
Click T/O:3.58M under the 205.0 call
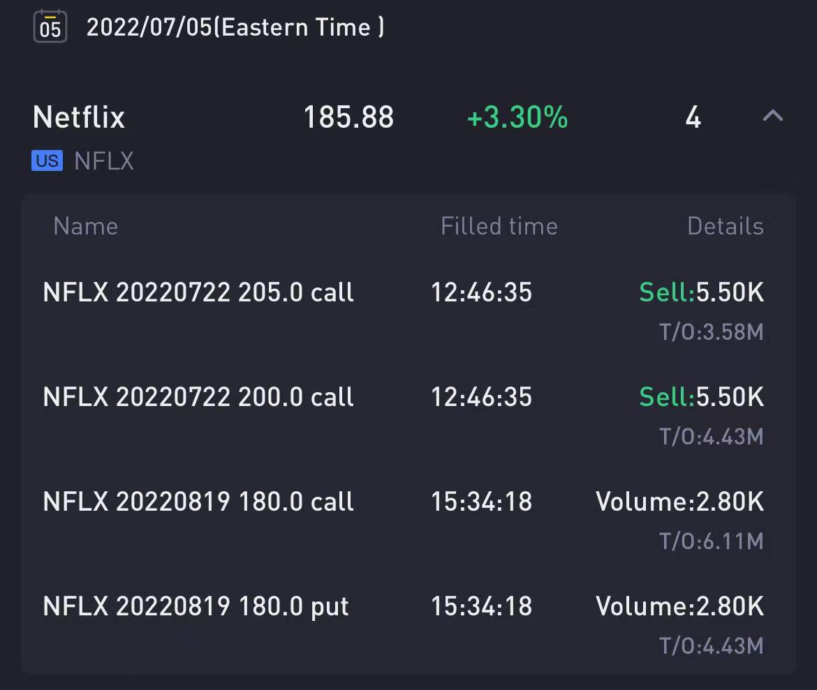click(x=711, y=331)
